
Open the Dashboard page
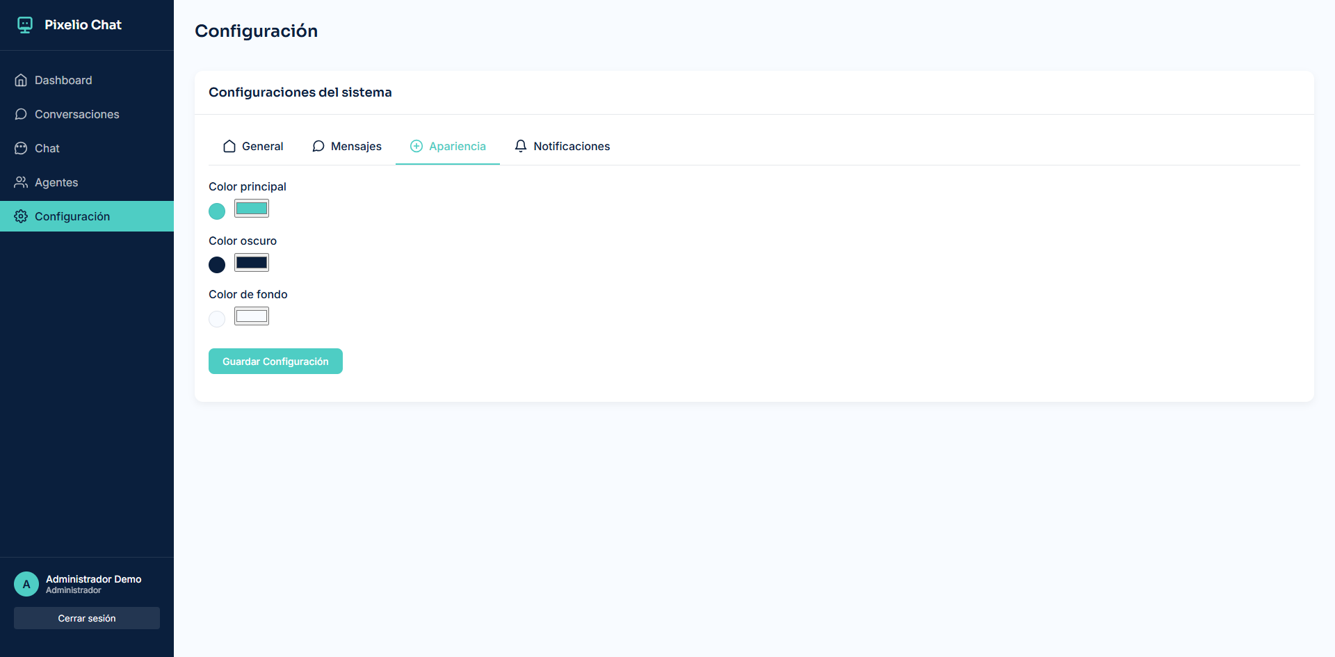[x=87, y=80]
